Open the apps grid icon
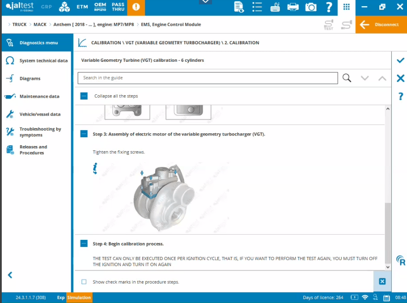The width and height of the screenshot is (407, 303). click(x=346, y=7)
